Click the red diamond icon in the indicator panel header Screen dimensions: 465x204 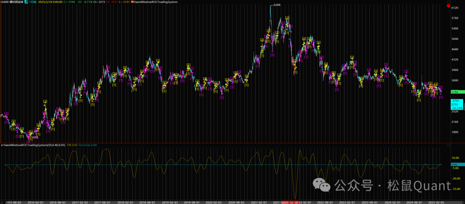tap(2, 145)
